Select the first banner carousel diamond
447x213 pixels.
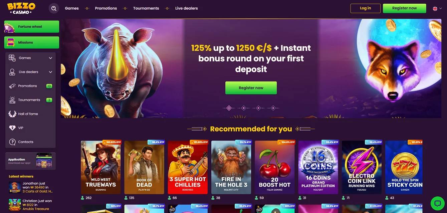[x=229, y=108]
